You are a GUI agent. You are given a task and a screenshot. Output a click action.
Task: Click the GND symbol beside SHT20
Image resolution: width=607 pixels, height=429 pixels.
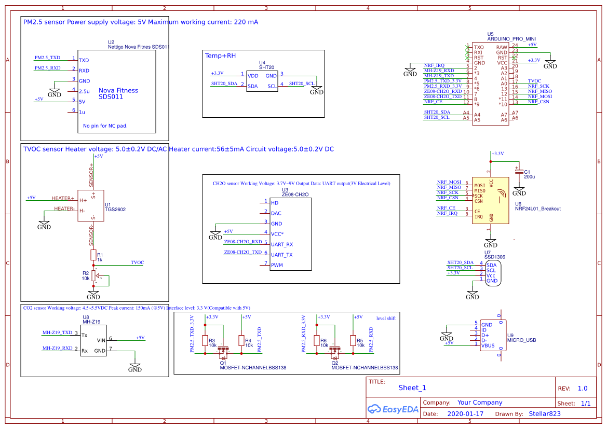(x=317, y=90)
